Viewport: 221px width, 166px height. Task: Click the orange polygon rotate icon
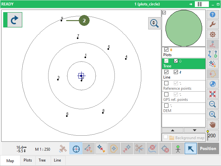[212, 74]
